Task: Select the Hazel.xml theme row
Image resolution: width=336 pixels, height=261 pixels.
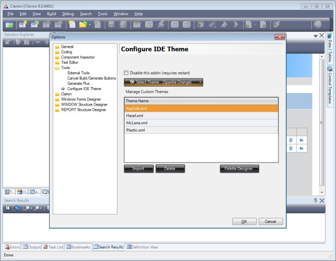Action: [x=201, y=116]
